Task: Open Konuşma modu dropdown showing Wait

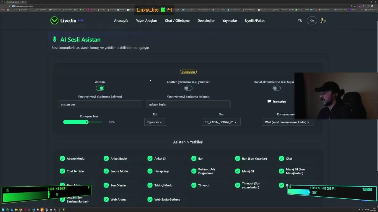Action: 287,122
